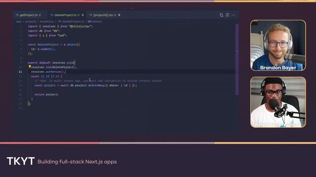Click the TS icon on deleteProject.ts tab
Image resolution: width=316 pixels, height=177 pixels.
tap(52, 15)
